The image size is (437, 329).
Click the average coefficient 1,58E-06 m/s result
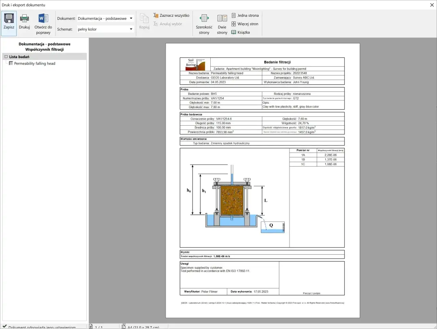click(x=222, y=256)
